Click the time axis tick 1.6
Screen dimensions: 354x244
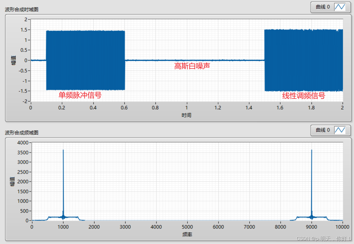(x=280, y=108)
